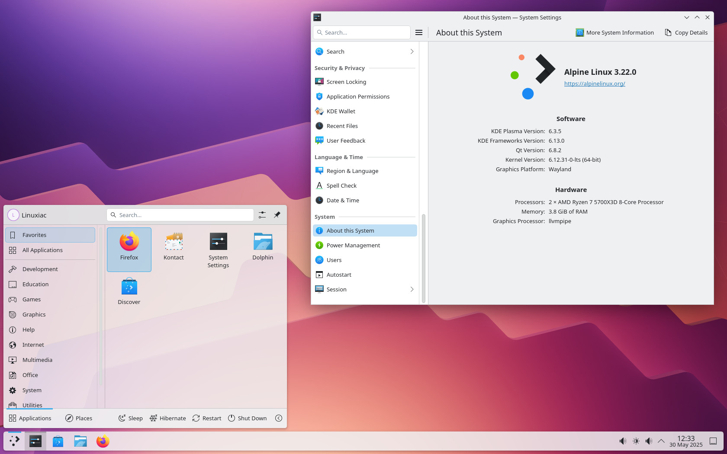The width and height of the screenshot is (727, 454).
Task: Open KDE Wallet settings
Action: 341,111
